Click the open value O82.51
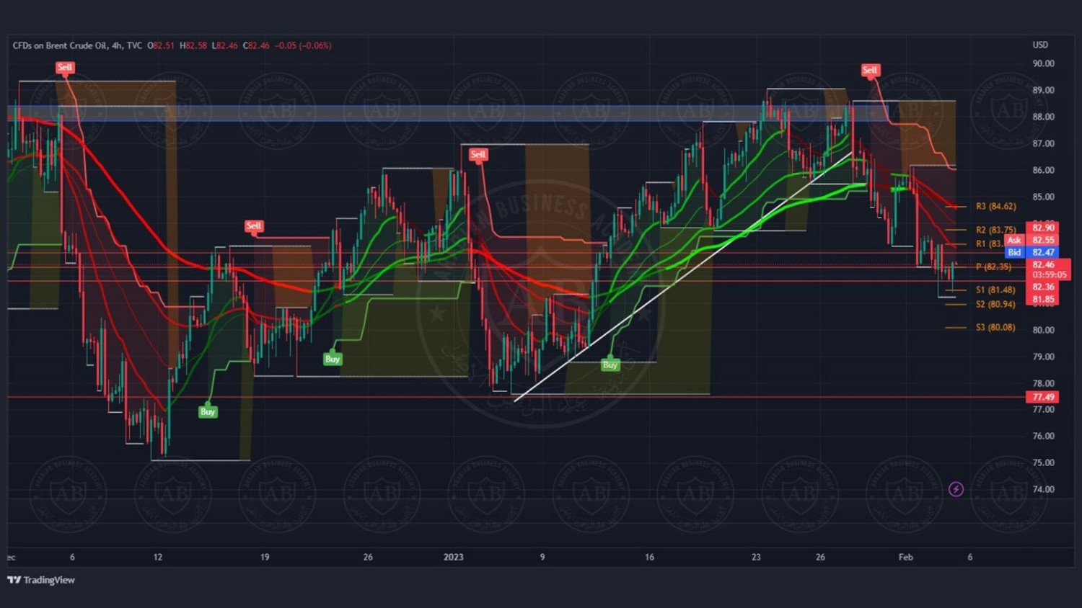The image size is (1082, 608). pyautogui.click(x=161, y=45)
